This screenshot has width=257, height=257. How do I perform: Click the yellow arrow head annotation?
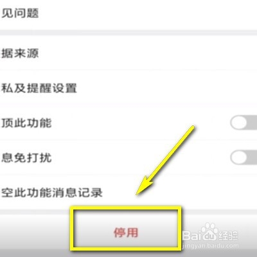pos(145,186)
